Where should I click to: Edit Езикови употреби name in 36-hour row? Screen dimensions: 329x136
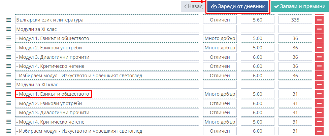pos(107,47)
